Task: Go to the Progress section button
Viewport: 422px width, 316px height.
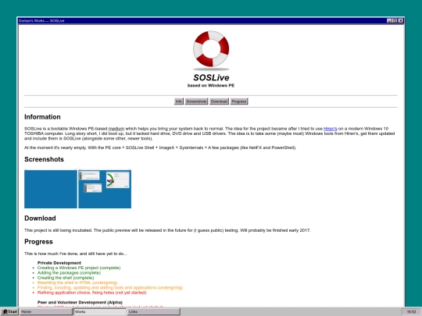Action: (x=238, y=101)
